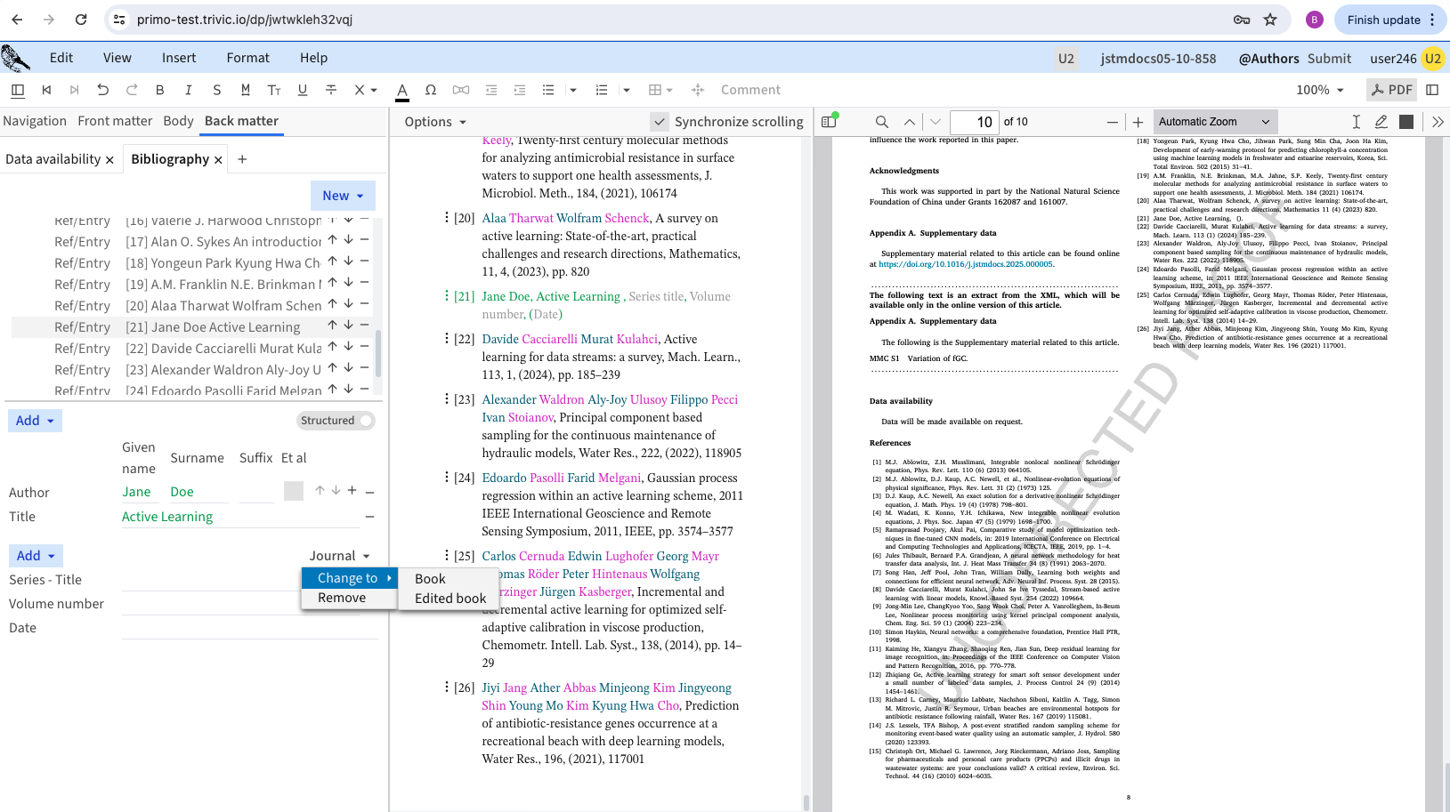Image resolution: width=1450 pixels, height=812 pixels.
Task: Choose Edited book from submenu
Action: coord(450,599)
